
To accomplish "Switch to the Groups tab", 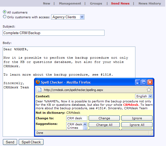I will (x=96, y=3).
